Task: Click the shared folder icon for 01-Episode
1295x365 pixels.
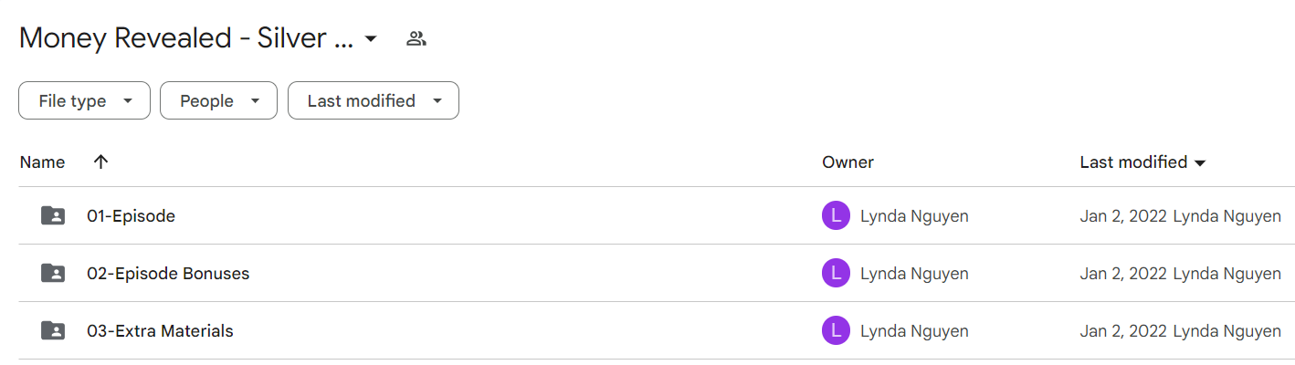Action: point(53,216)
